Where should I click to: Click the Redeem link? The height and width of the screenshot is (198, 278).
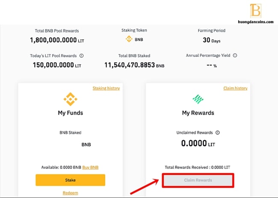pos(71,193)
